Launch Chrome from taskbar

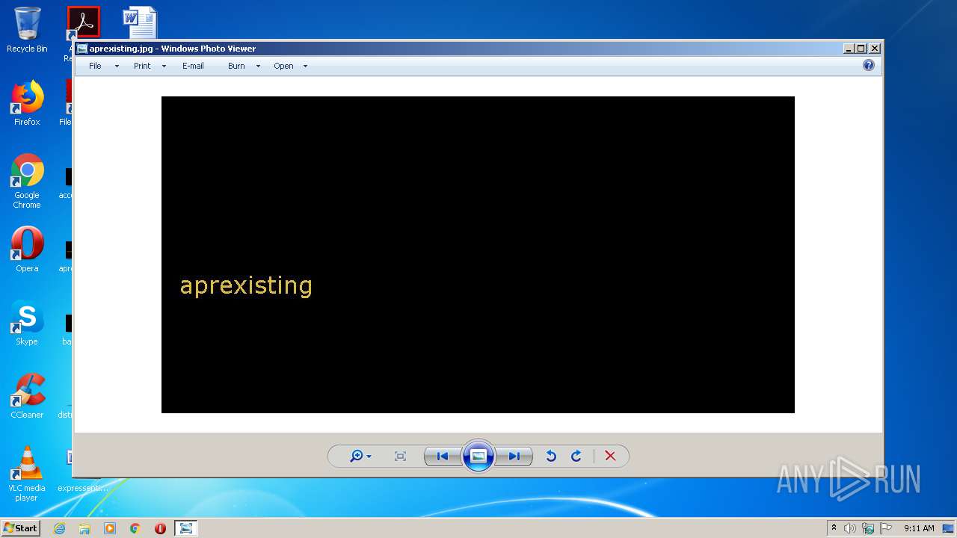135,528
